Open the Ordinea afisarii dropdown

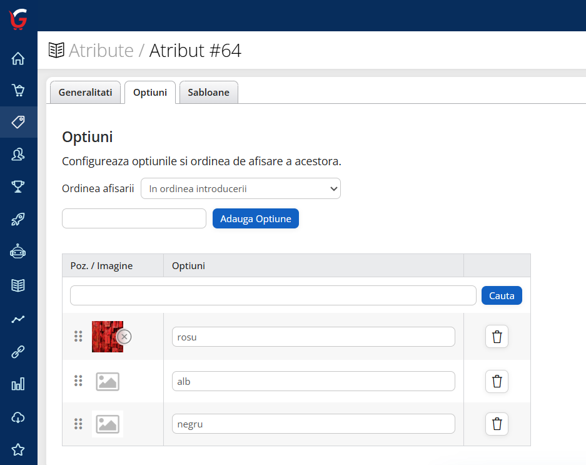tap(241, 188)
